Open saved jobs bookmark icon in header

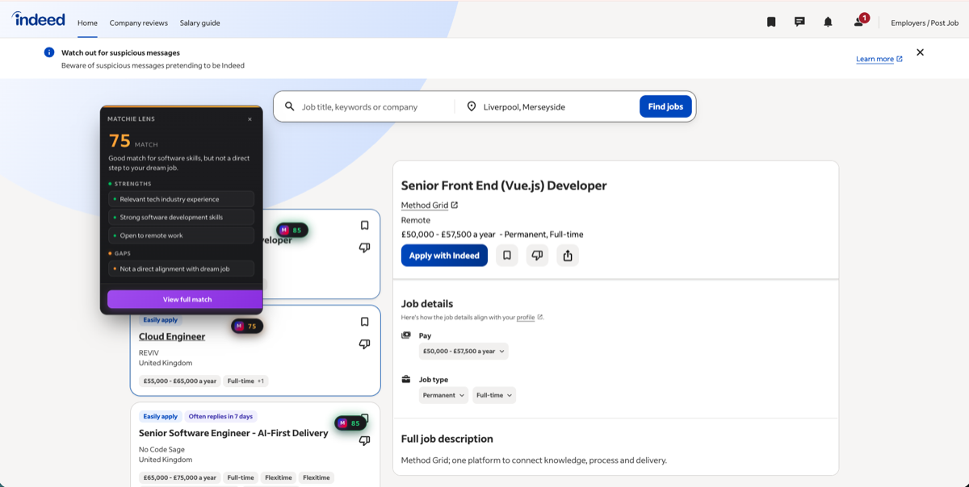pos(771,23)
